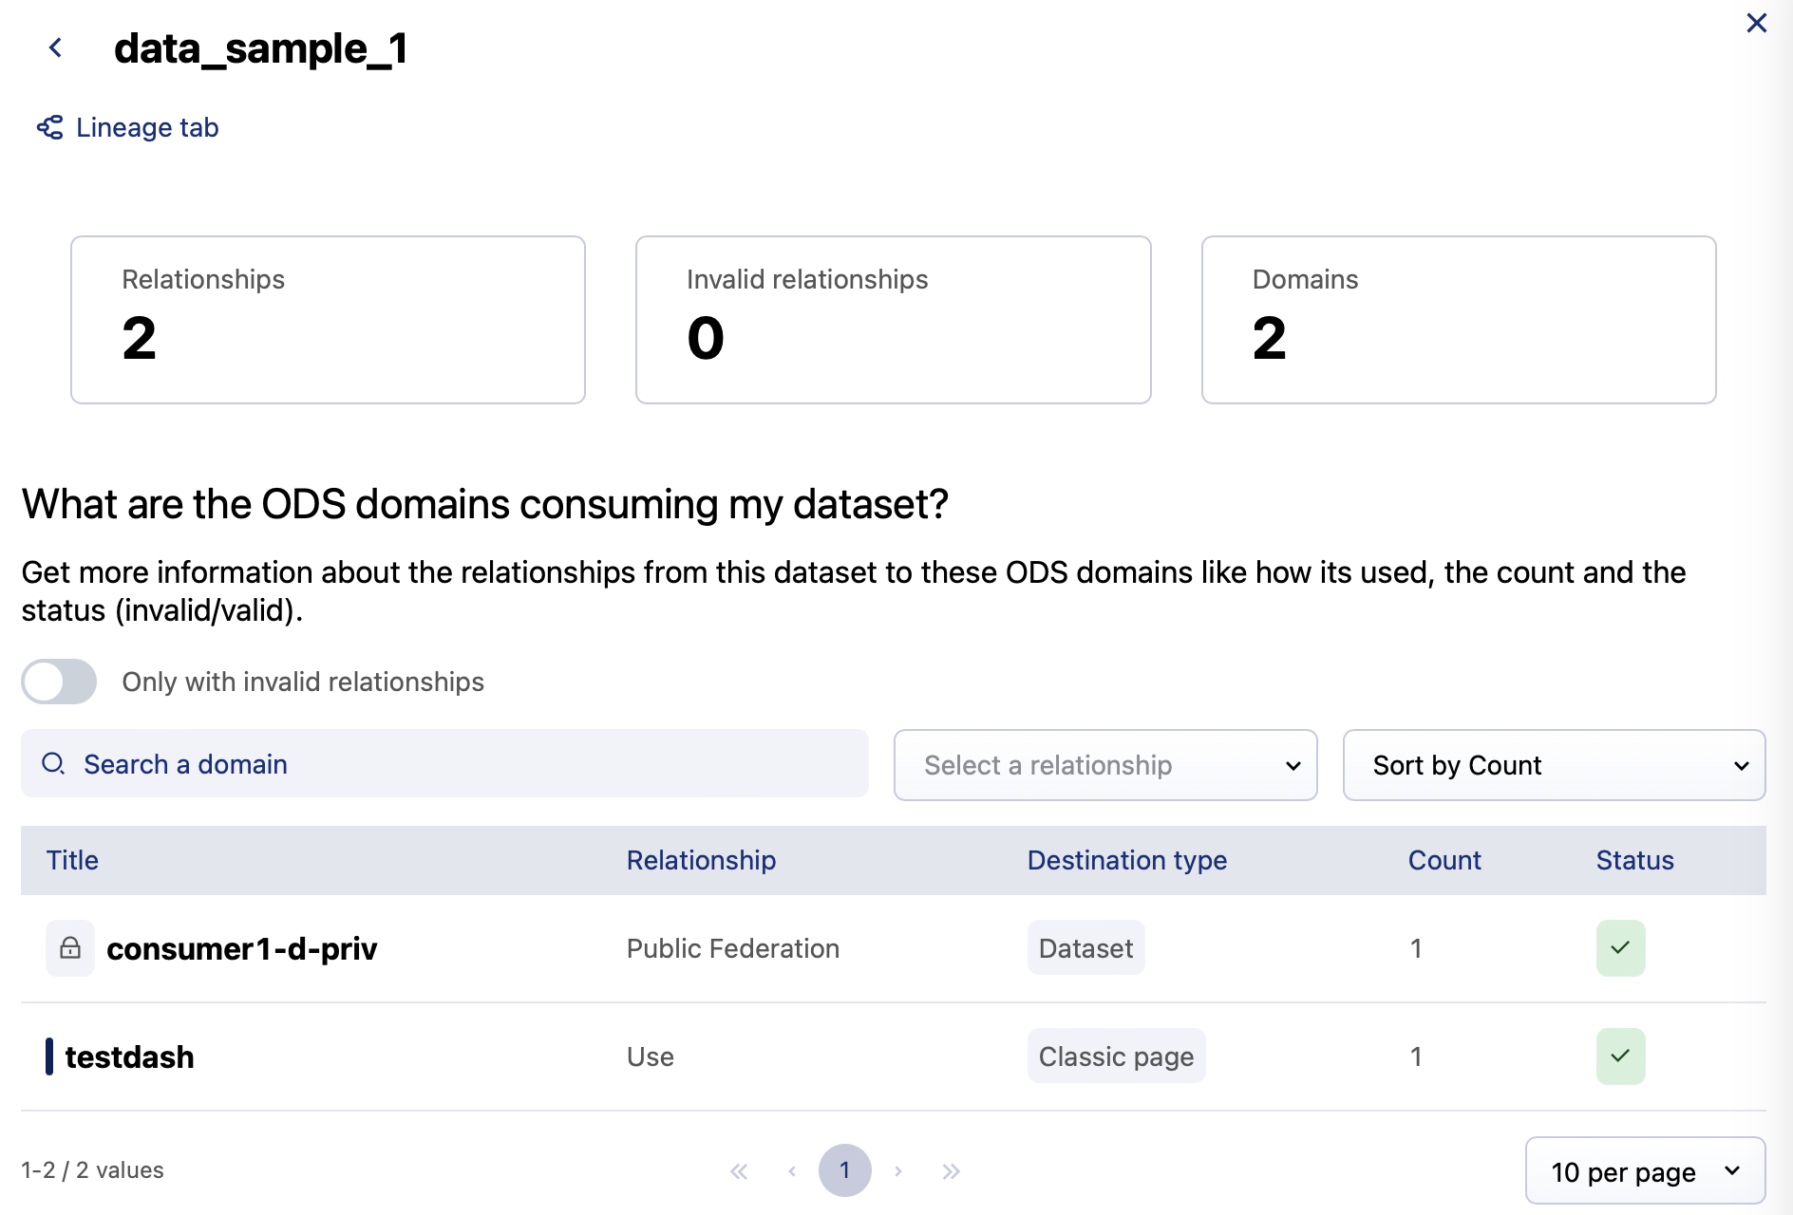Select page 1 in pagination
Image resolution: width=1793 pixels, height=1215 pixels.
(x=844, y=1170)
